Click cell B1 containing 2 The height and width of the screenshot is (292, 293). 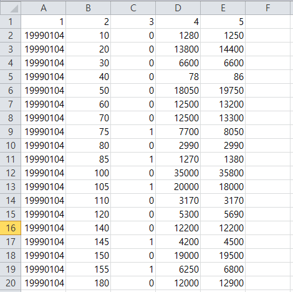(89, 22)
